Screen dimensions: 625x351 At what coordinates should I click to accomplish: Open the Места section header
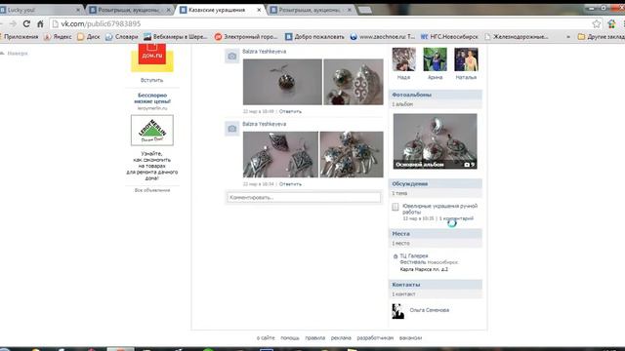tap(436, 234)
